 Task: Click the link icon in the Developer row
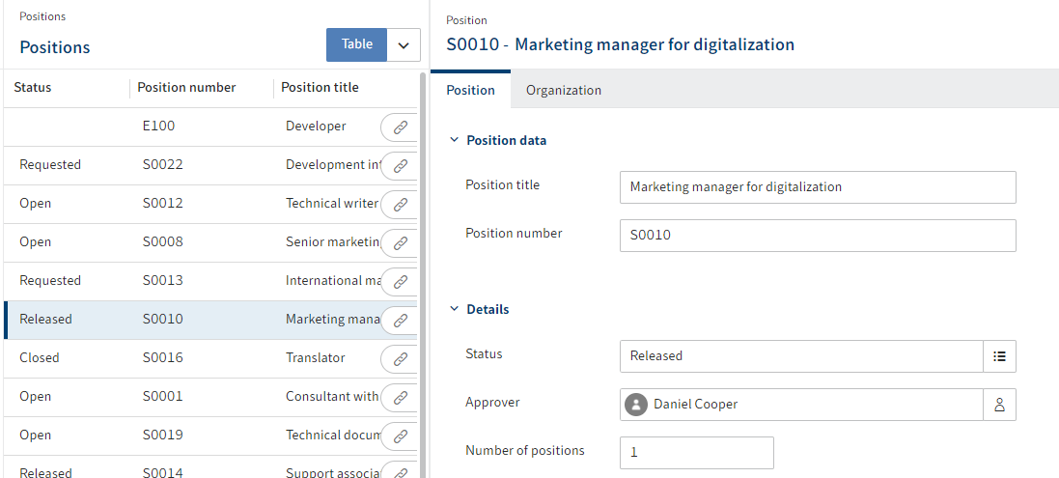400,127
